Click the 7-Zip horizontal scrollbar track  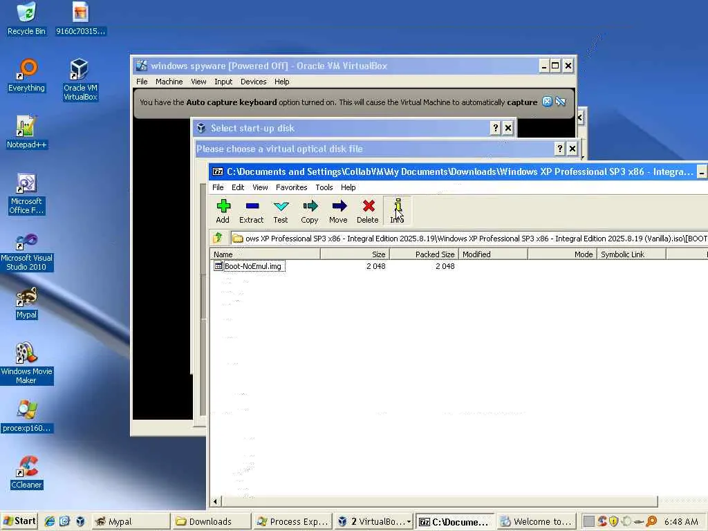pyautogui.click(x=682, y=501)
